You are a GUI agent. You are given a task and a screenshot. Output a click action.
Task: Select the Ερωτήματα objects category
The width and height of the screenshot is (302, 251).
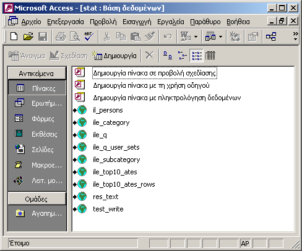pyautogui.click(x=38, y=103)
